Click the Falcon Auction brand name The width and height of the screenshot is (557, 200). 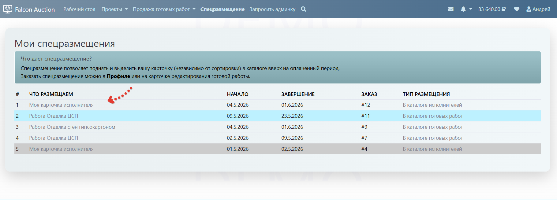35,9
